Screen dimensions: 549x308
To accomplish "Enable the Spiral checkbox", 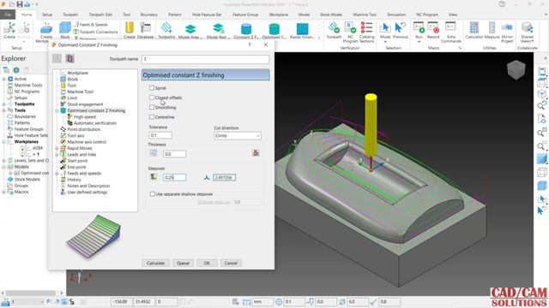I will pos(152,88).
